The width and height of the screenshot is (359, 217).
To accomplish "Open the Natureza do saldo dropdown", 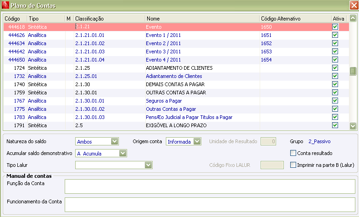I will click(x=114, y=141).
